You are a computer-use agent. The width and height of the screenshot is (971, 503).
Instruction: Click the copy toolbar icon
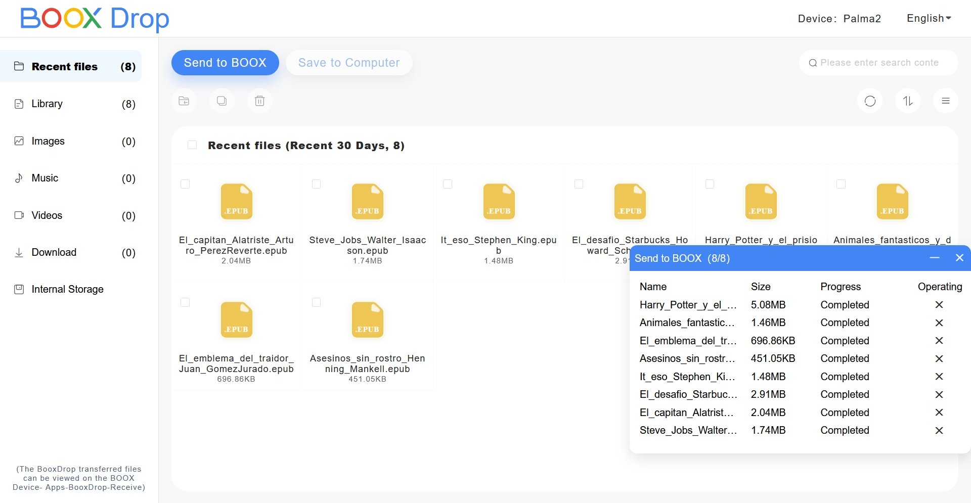(x=222, y=101)
